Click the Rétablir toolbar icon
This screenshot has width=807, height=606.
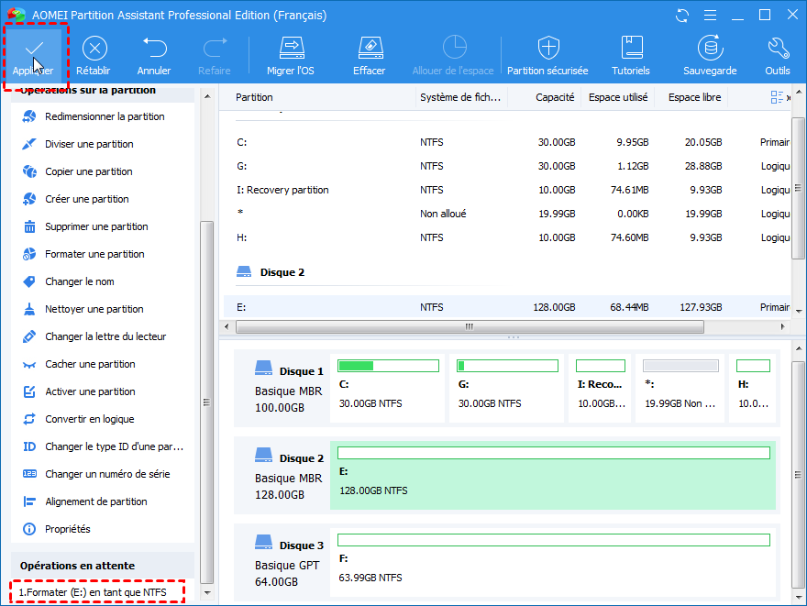tap(94, 55)
